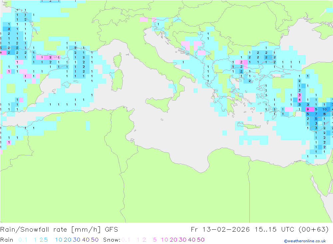Click the snow legend value 10
333x244 pixels.
[x=165, y=240]
